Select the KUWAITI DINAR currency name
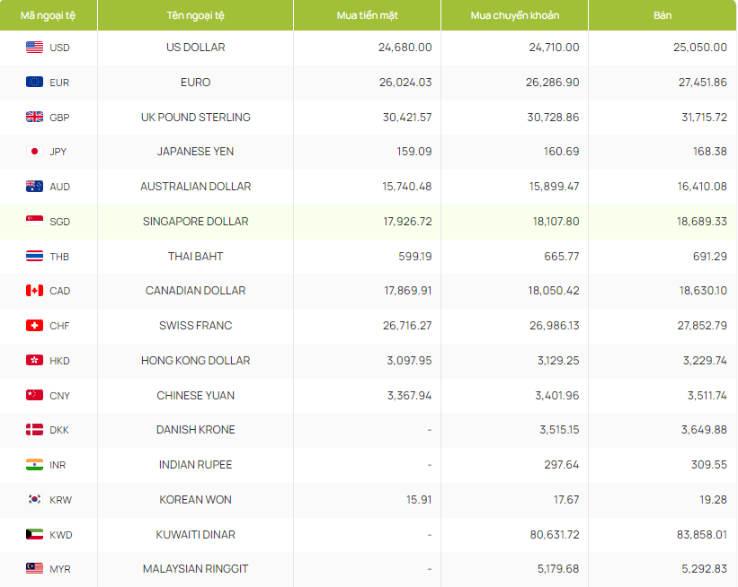The image size is (738, 587). tap(195, 535)
